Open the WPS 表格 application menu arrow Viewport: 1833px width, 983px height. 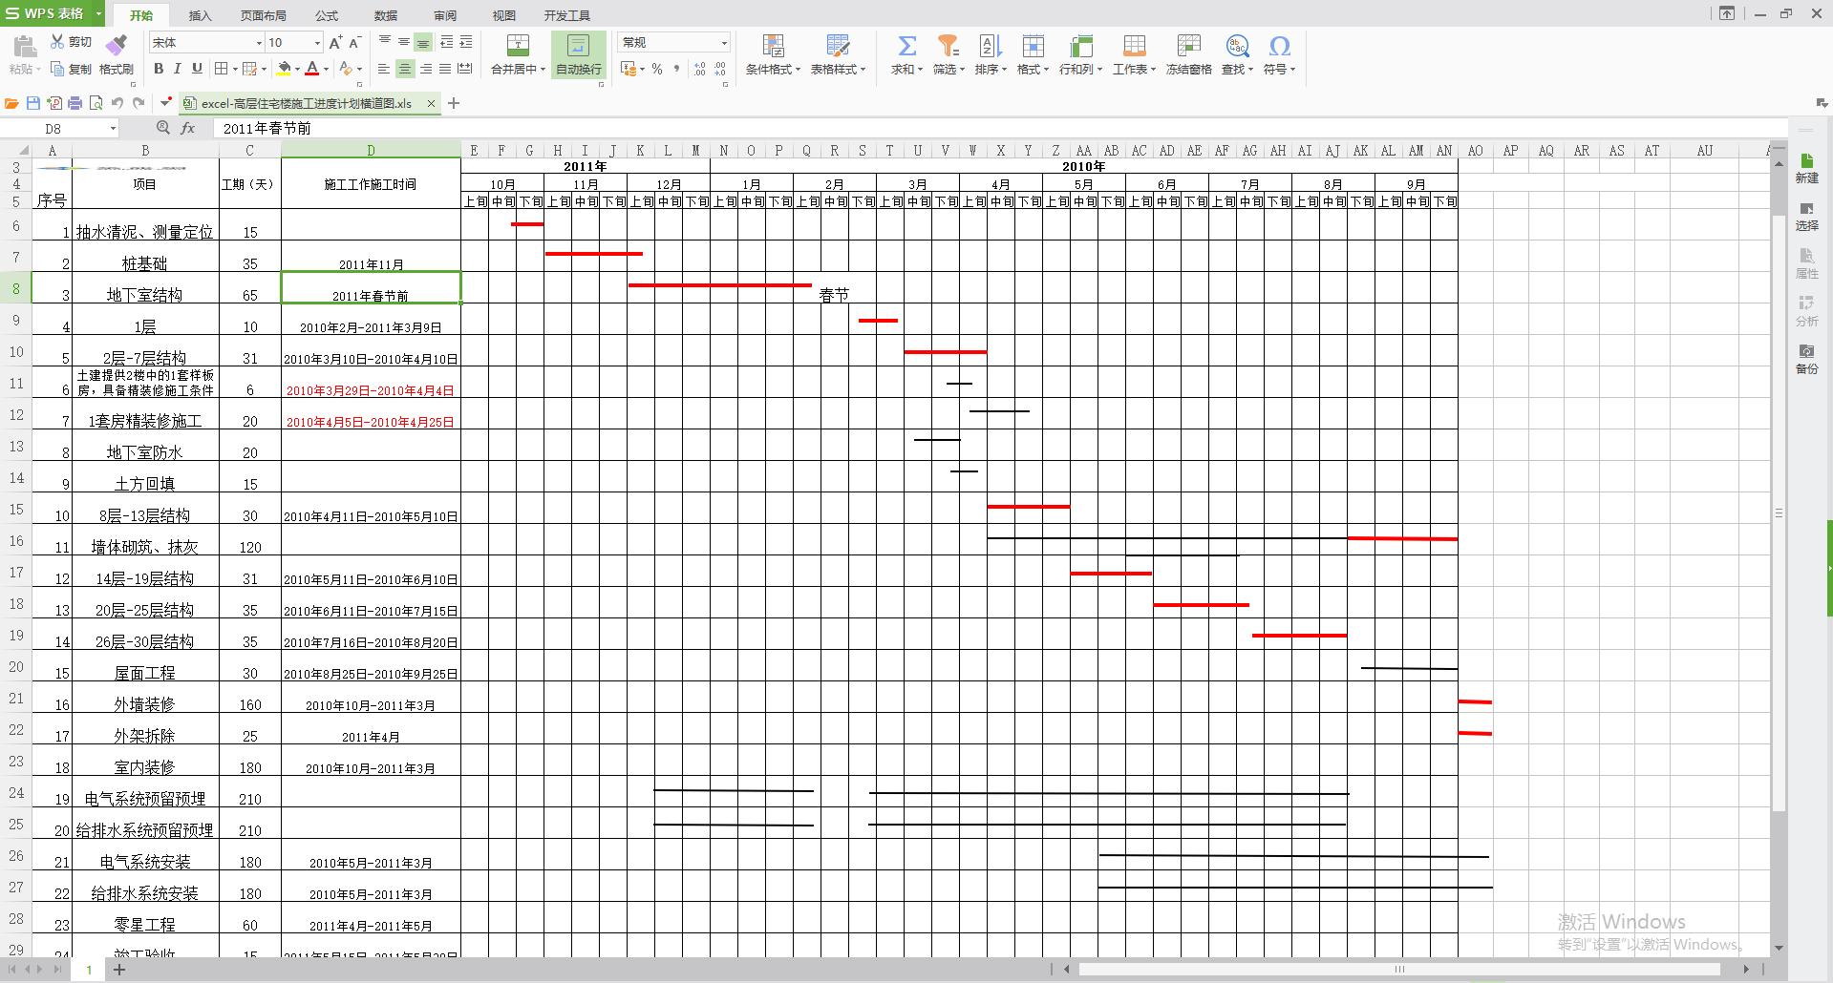98,13
